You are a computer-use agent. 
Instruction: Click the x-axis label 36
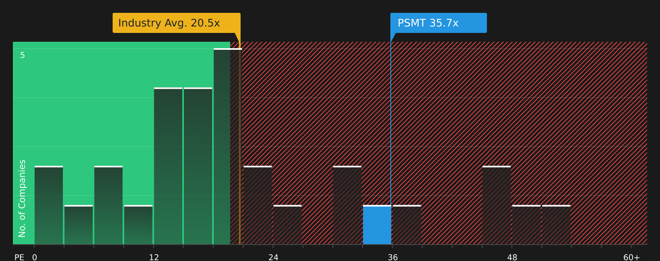393,257
